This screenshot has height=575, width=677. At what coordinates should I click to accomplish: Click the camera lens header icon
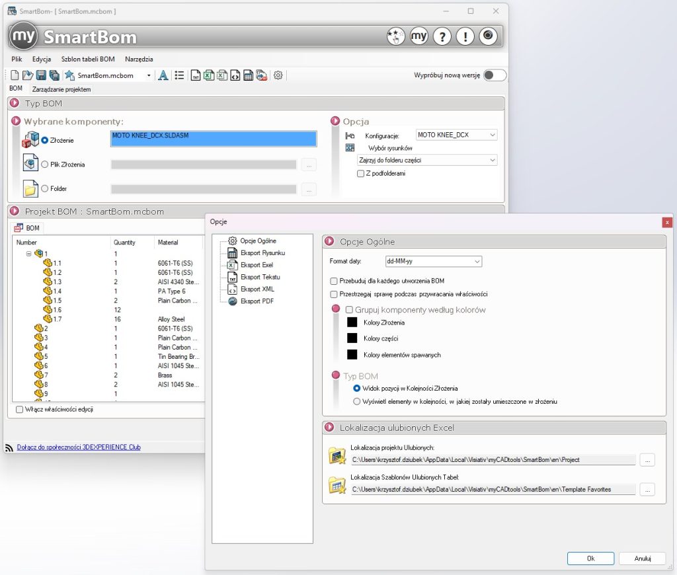pos(489,36)
